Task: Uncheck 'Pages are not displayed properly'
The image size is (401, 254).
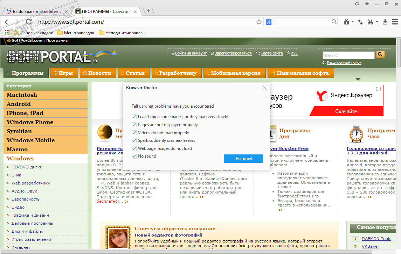Action: (134, 125)
